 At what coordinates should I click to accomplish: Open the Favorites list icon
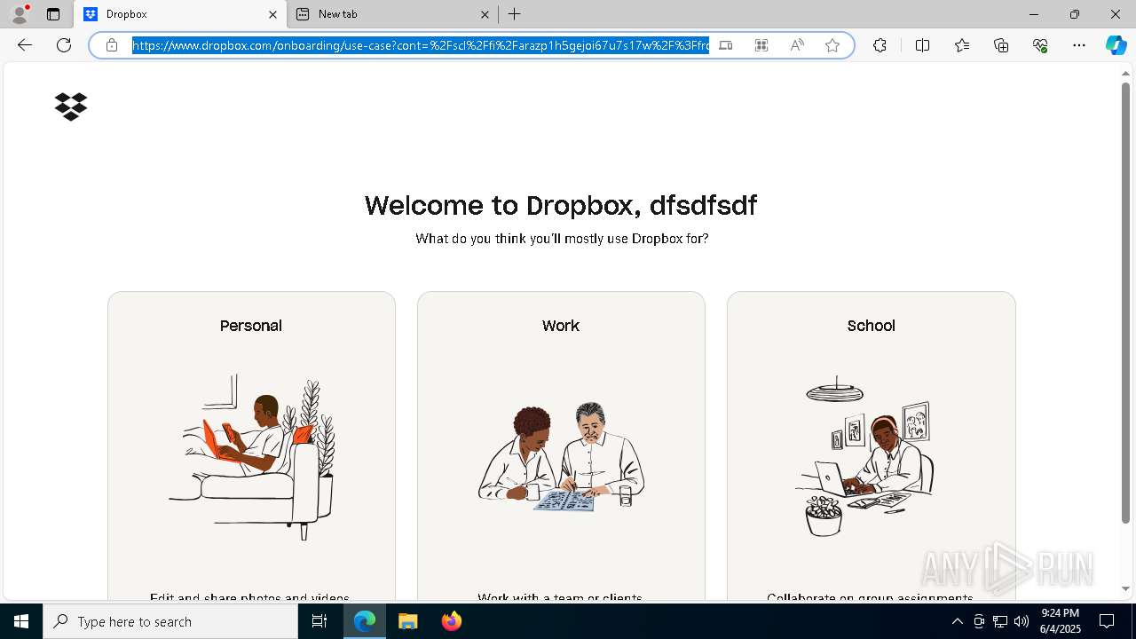[x=962, y=45]
